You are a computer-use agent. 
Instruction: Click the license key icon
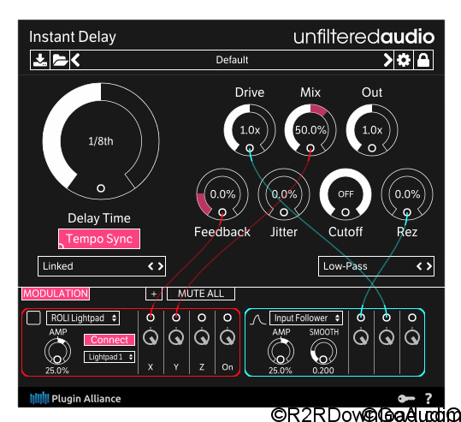pyautogui.click(x=406, y=398)
